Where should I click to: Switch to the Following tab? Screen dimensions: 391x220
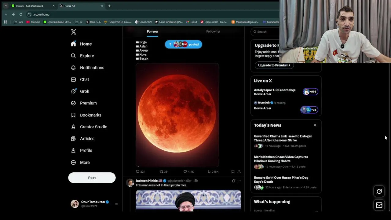pyautogui.click(x=213, y=31)
